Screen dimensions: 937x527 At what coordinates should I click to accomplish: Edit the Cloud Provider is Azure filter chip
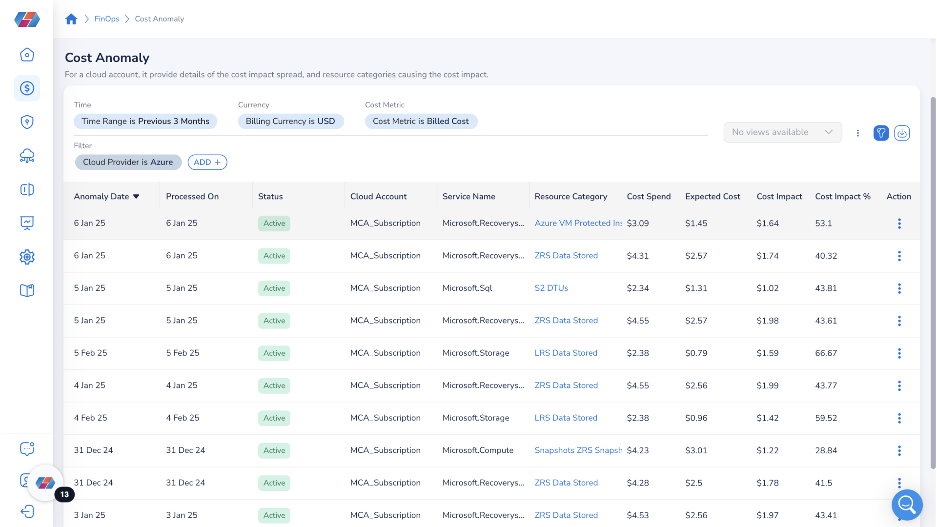coord(128,162)
